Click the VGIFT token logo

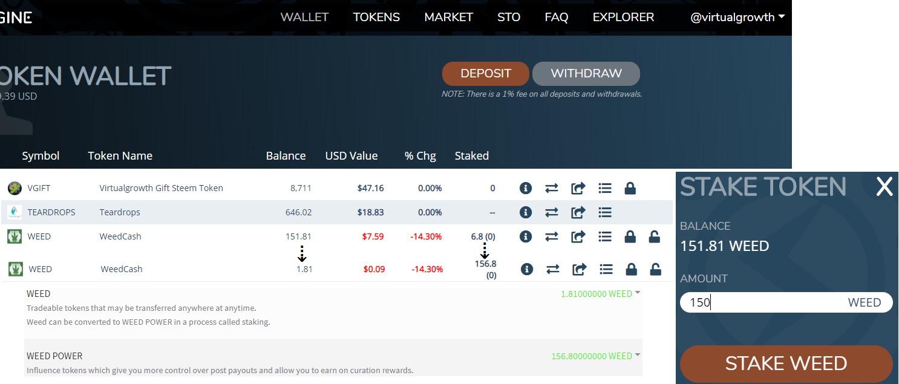point(15,188)
